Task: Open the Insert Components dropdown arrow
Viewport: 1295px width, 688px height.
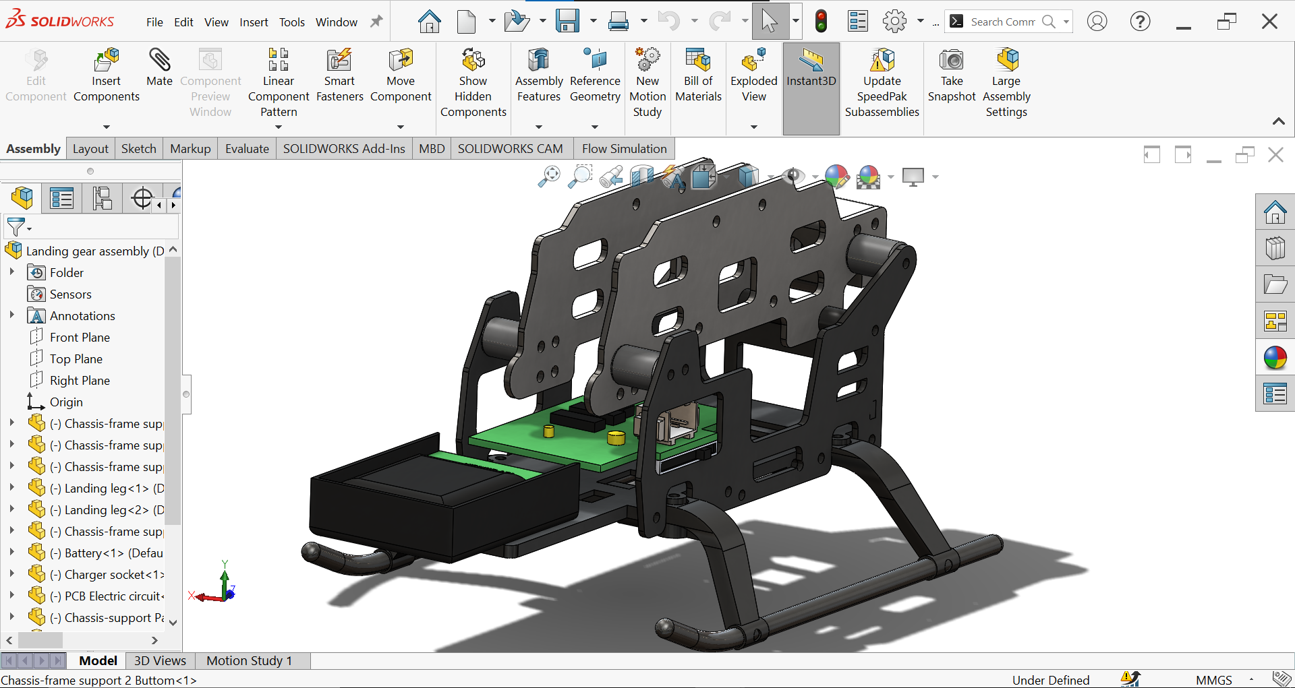Action: 107,127
